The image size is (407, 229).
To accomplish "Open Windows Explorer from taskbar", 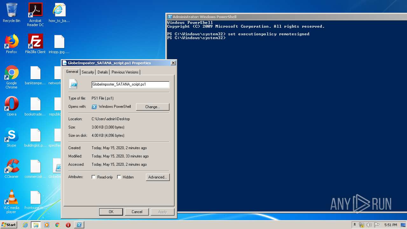I will [36, 225].
